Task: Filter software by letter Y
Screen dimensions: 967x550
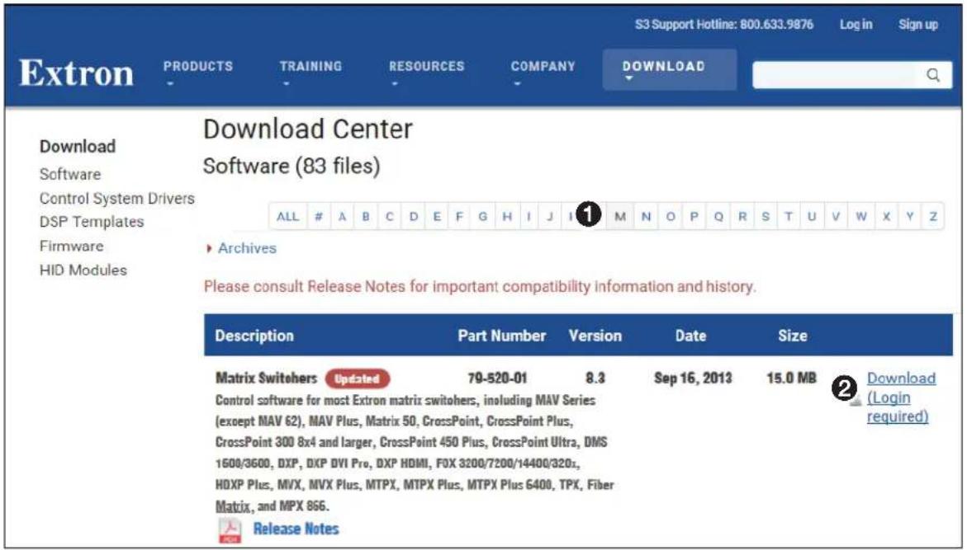Action: pos(910,217)
